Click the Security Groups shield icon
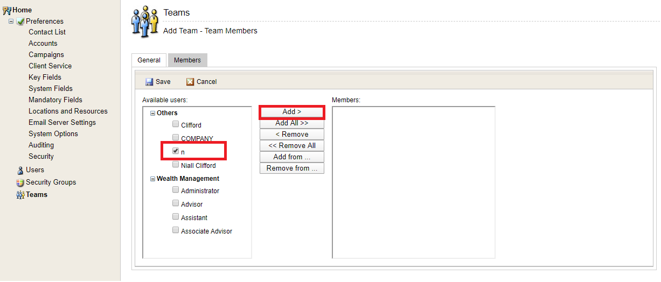Viewport: 661px width, 282px height. 20,182
